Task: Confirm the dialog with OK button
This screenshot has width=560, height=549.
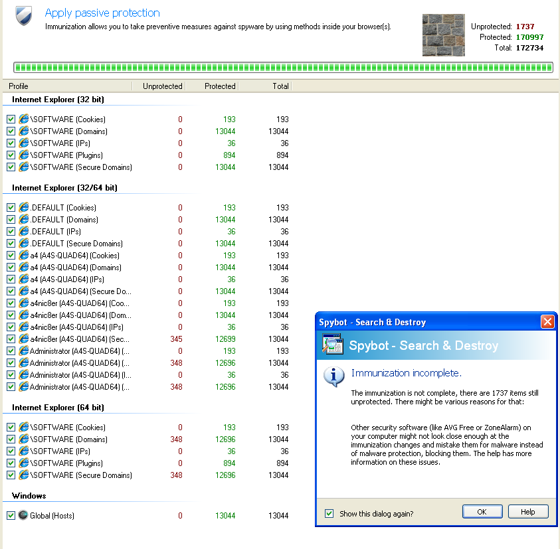Action: point(482,512)
